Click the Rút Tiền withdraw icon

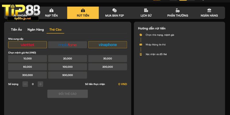click(x=83, y=10)
